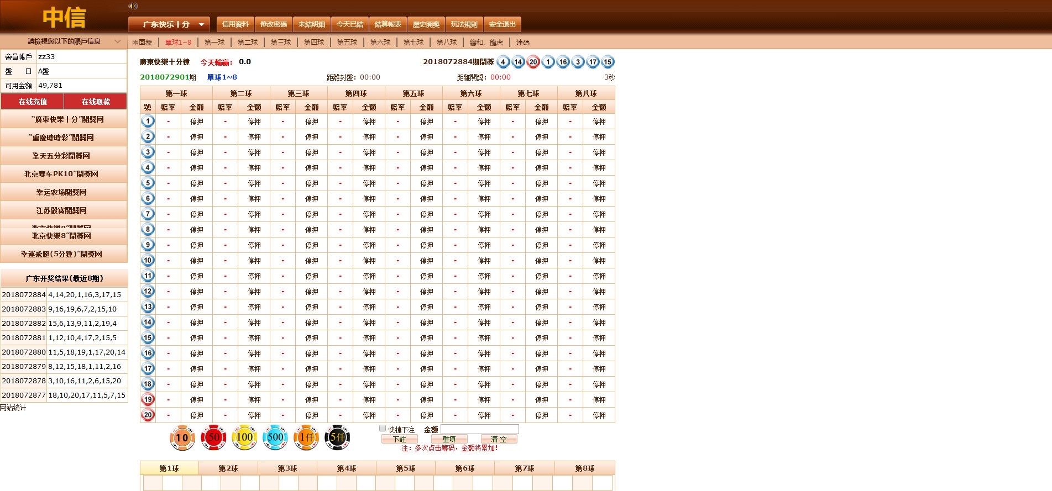This screenshot has height=491, width=1052.
Task: Click the 清空 clear button
Action: (499, 439)
